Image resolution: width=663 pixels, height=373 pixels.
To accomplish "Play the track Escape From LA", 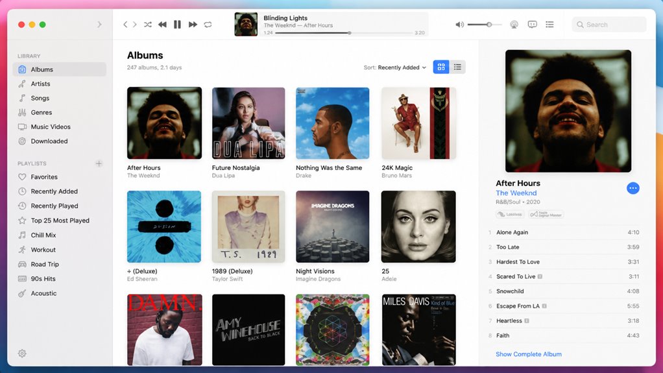I will (564, 306).
